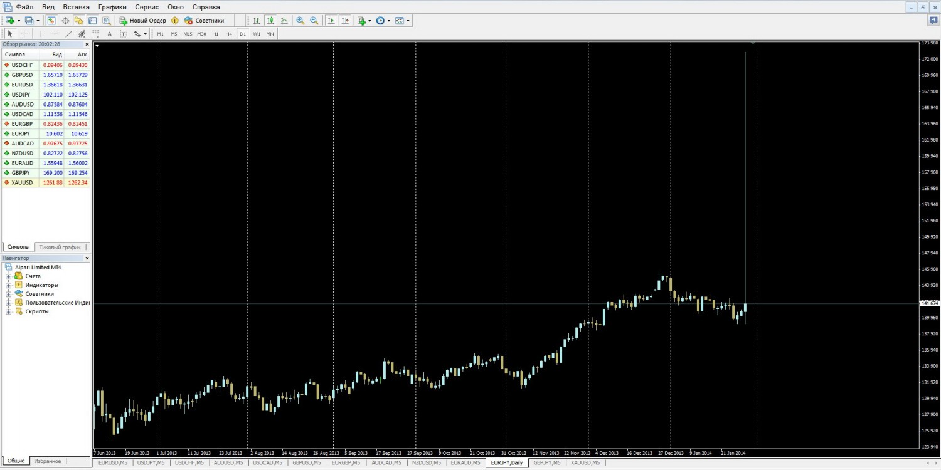Switch chart to line chart type
Screen dimensions: 941x470
pyautogui.click(x=284, y=21)
